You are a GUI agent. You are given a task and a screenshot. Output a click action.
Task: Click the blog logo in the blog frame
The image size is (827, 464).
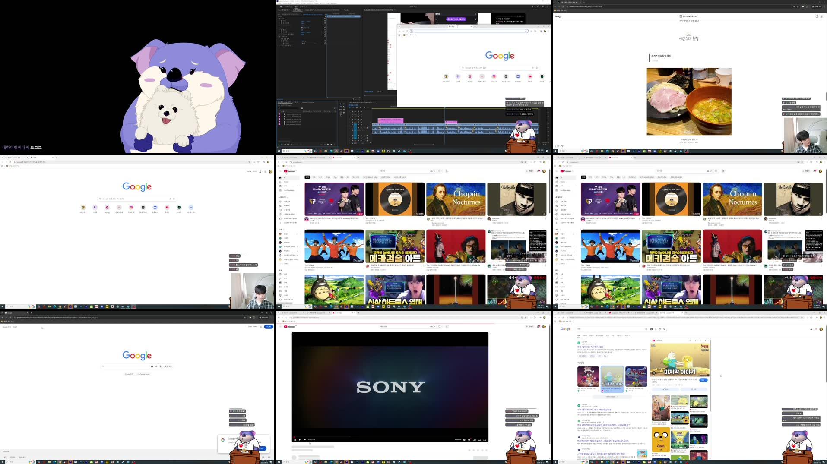pyautogui.click(x=558, y=16)
